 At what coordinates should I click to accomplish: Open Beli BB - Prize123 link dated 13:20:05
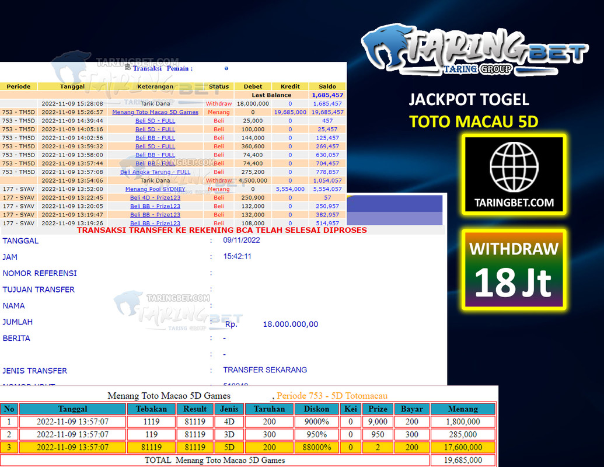click(155, 206)
